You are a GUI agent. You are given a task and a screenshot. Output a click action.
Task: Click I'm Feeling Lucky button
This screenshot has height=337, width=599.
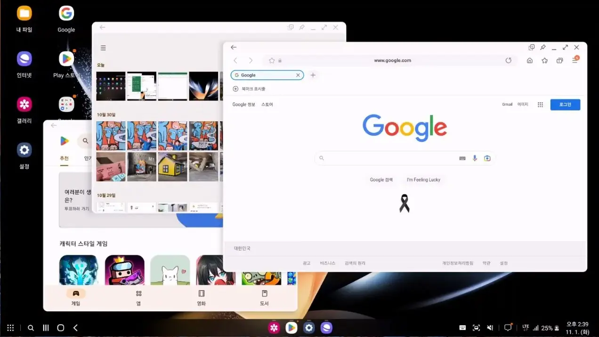[x=423, y=180]
